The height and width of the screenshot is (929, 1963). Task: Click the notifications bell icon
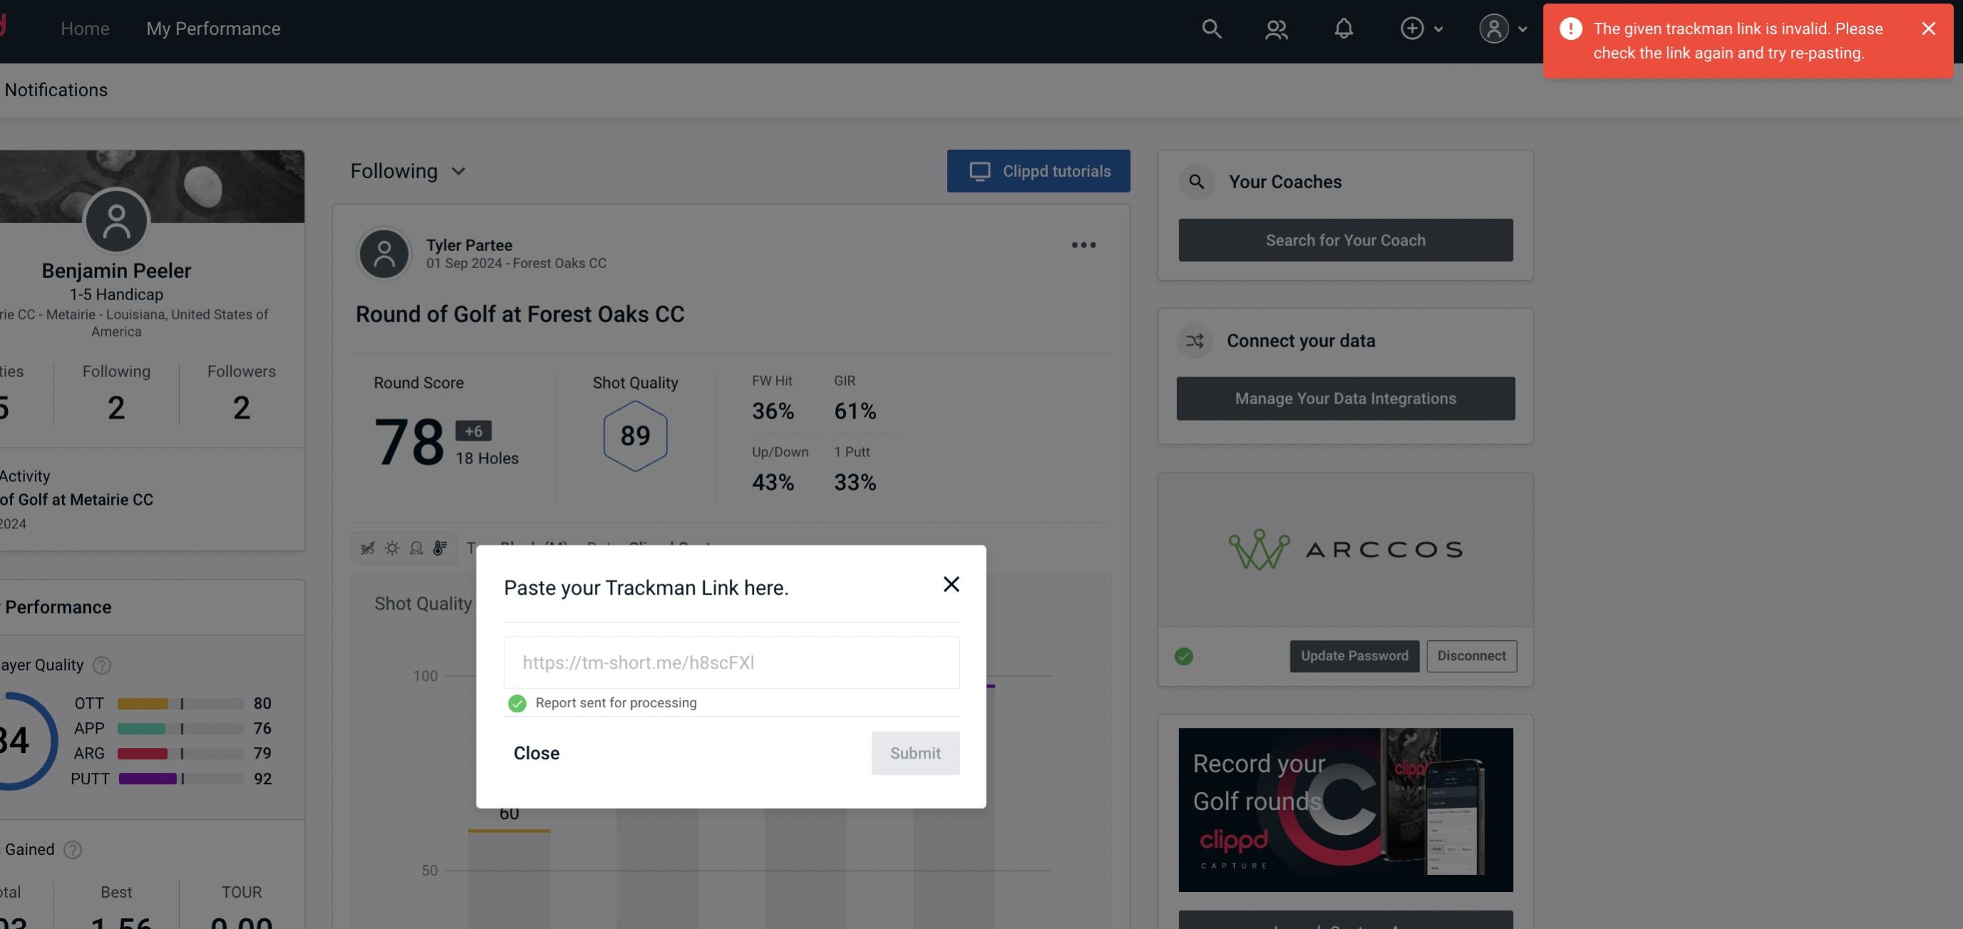1345,28
